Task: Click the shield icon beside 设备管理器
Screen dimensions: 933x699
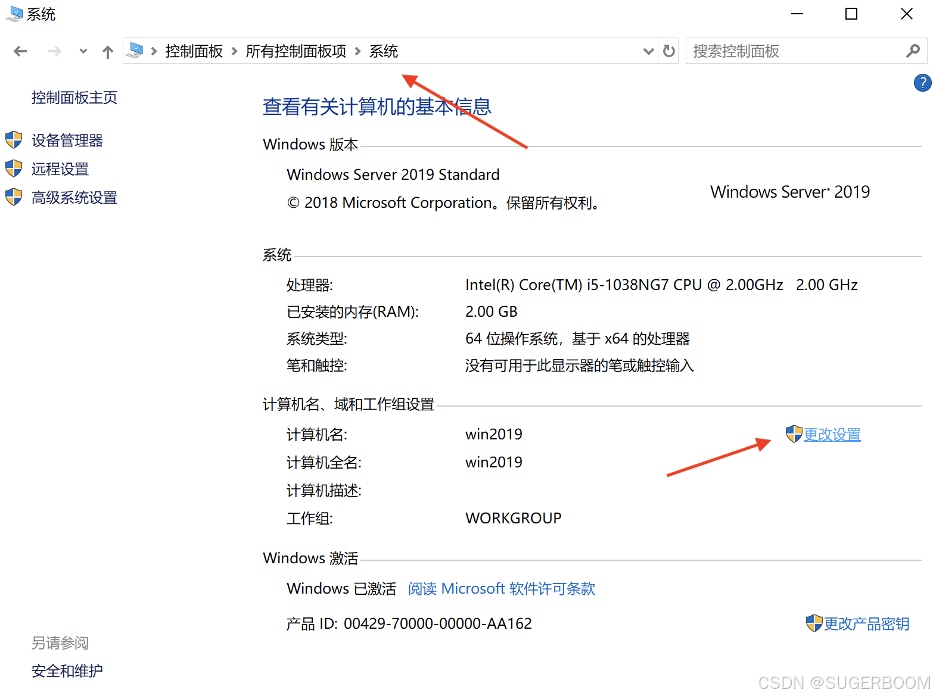Action: tap(14, 140)
